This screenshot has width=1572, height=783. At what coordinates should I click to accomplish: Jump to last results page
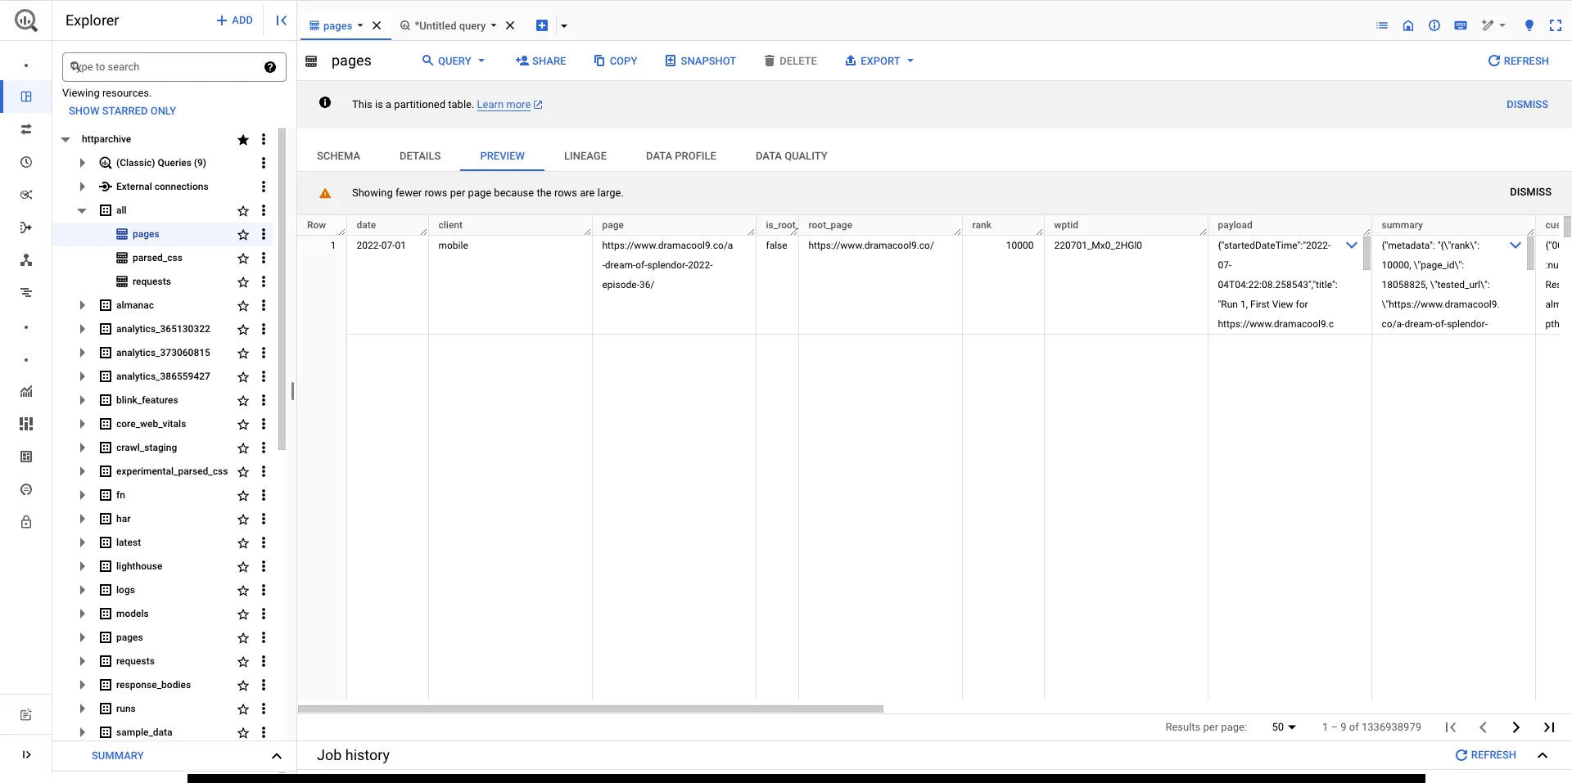click(1548, 727)
